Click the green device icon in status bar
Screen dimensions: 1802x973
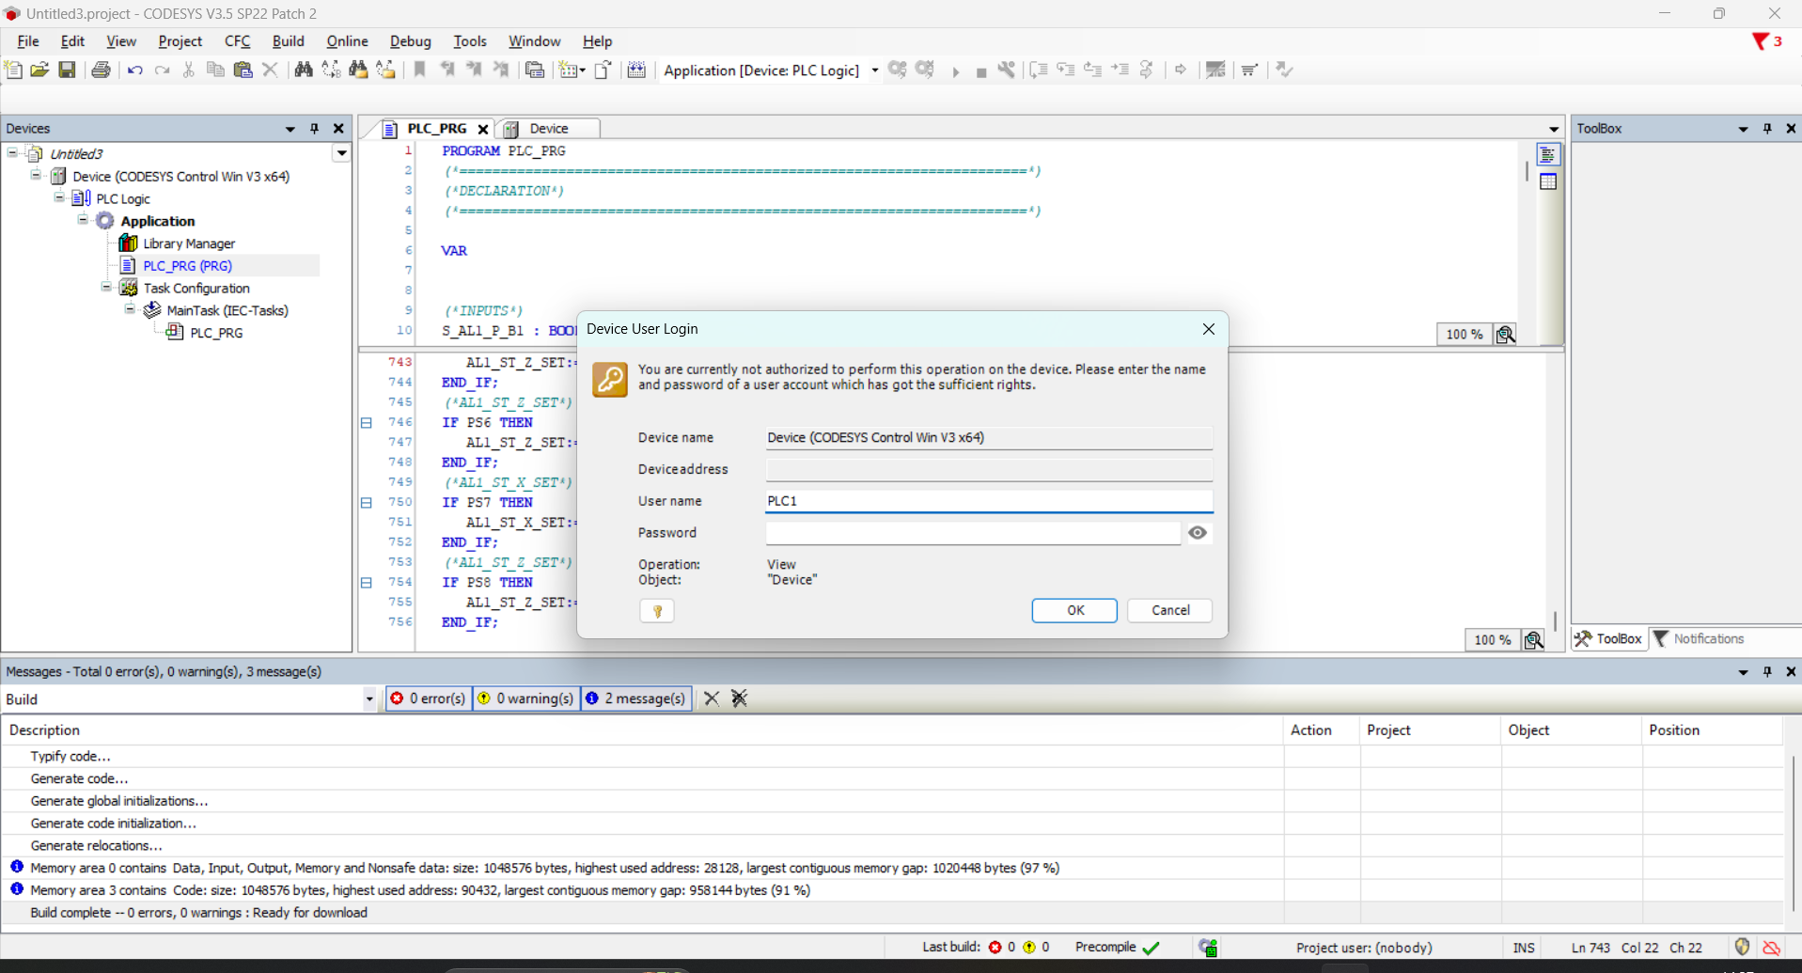coord(1208,948)
